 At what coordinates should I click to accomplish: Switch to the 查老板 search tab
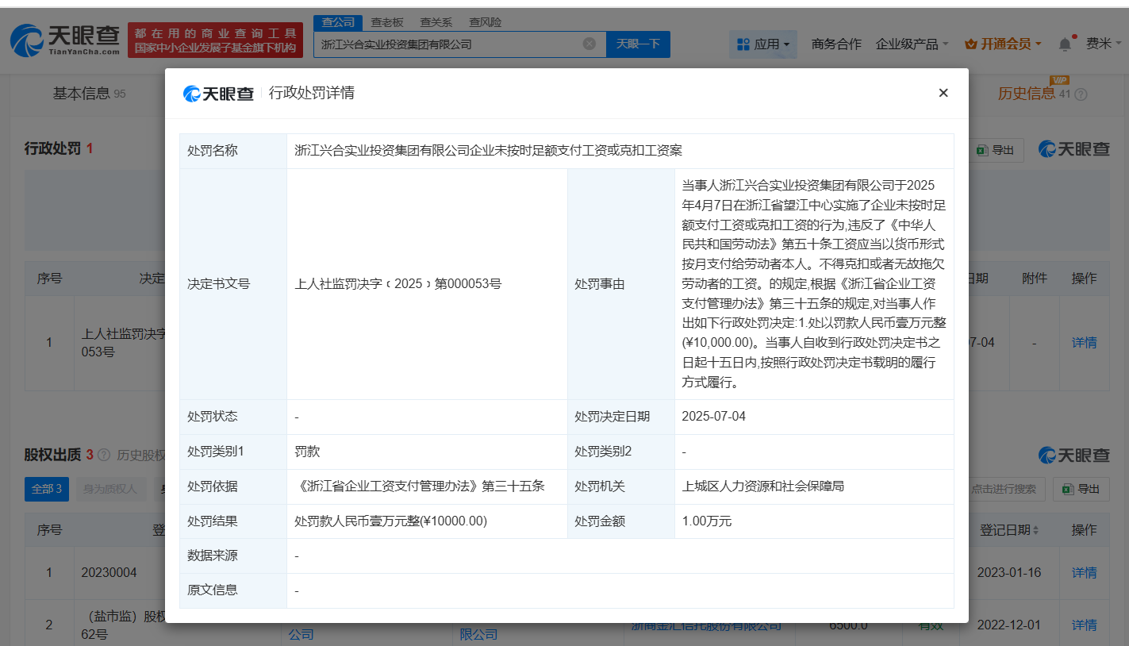[387, 22]
